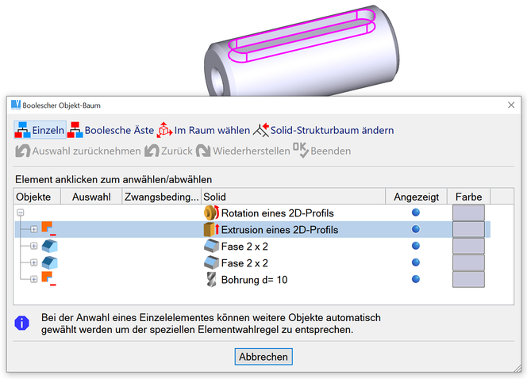Click the Beenden OK button

321,151
